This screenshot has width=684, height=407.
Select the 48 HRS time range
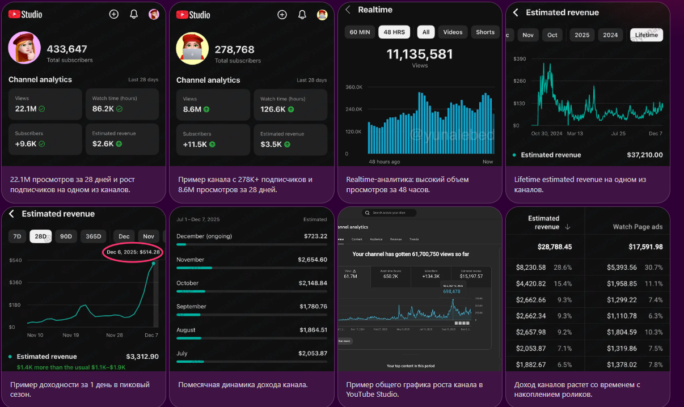[x=394, y=32]
